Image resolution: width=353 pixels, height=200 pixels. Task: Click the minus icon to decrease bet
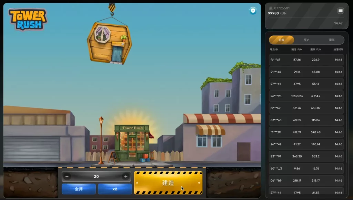pyautogui.click(x=67, y=177)
